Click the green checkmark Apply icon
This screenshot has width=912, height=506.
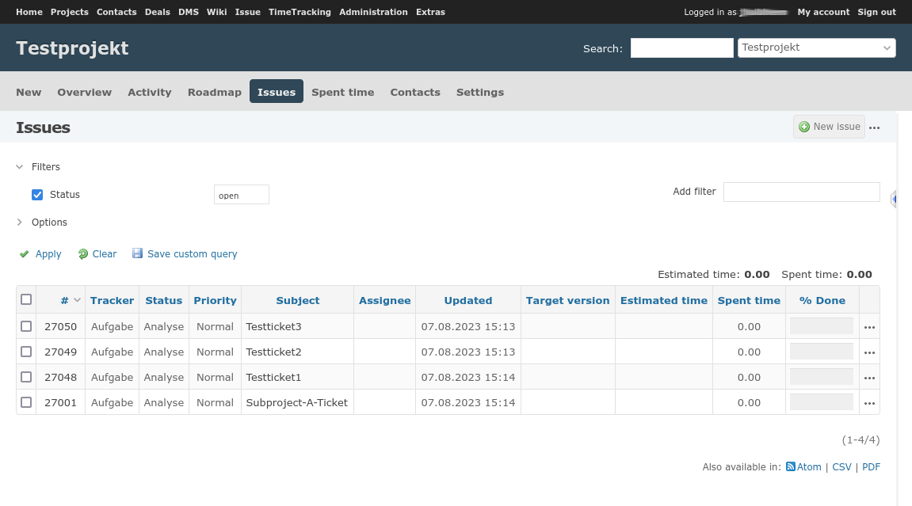tap(25, 254)
